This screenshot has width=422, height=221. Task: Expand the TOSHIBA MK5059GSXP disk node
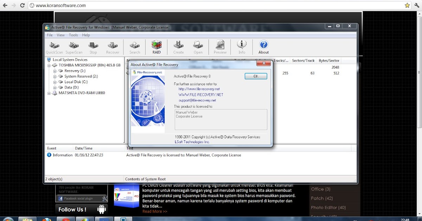(49, 66)
